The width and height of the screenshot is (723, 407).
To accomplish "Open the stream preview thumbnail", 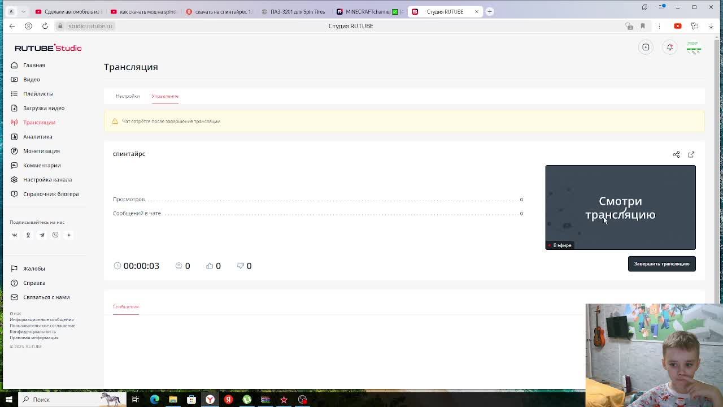I will [x=620, y=207].
